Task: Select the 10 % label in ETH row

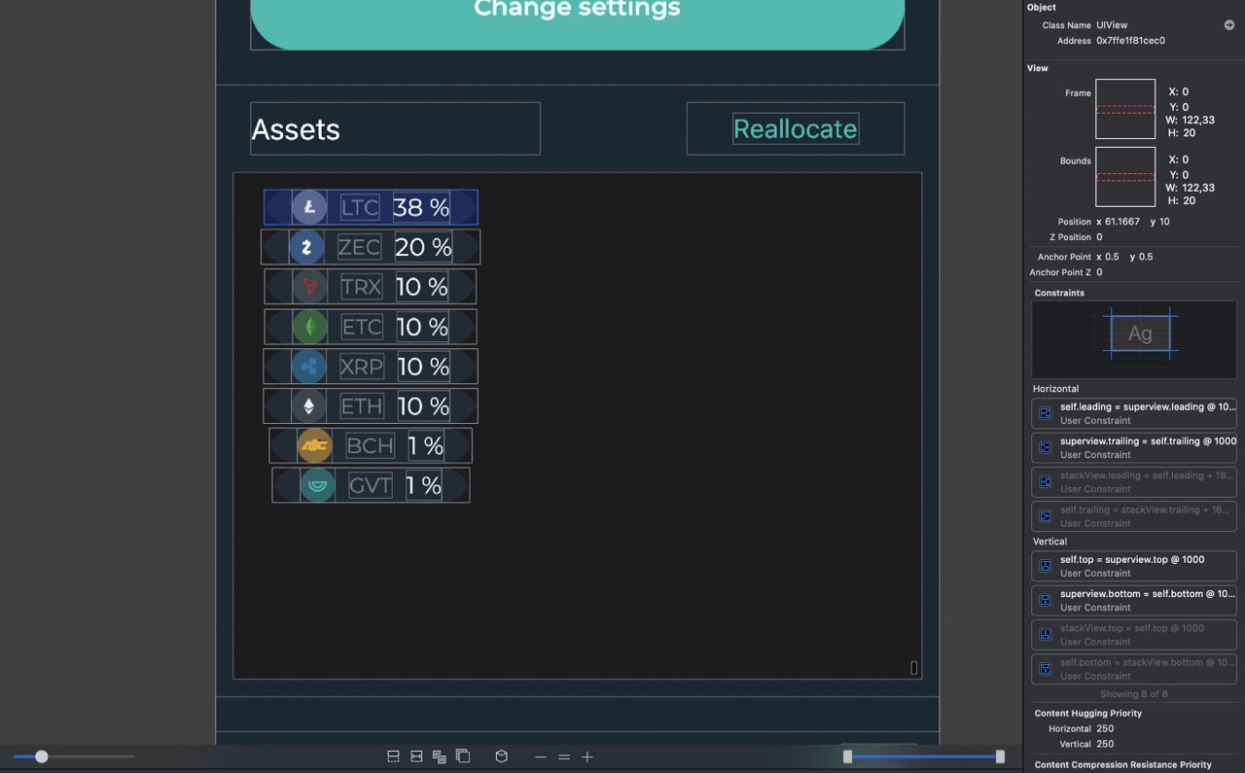Action: click(423, 405)
